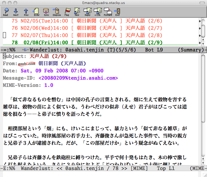The width and height of the screenshot is (207, 177).
Task: Click the MIME-Version value 1.0
Action: coord(49,85)
